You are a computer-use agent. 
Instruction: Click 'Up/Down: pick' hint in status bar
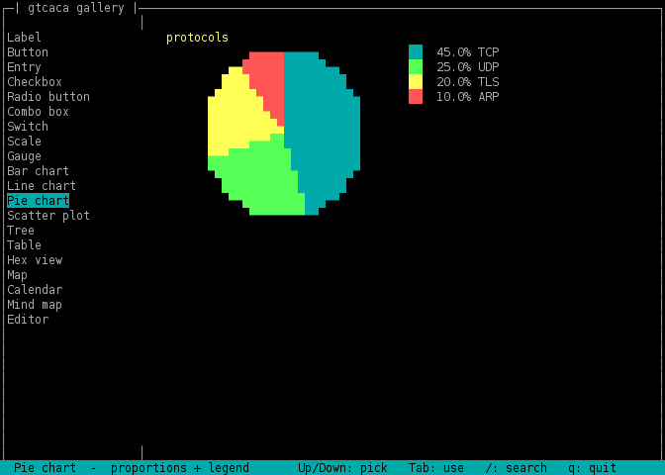pos(342,468)
